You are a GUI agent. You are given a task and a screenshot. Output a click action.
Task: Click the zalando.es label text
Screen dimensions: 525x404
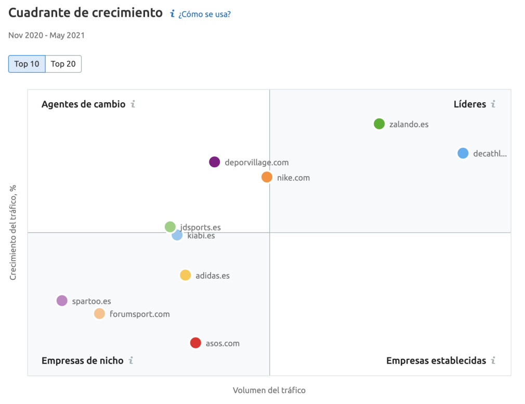[x=409, y=125]
